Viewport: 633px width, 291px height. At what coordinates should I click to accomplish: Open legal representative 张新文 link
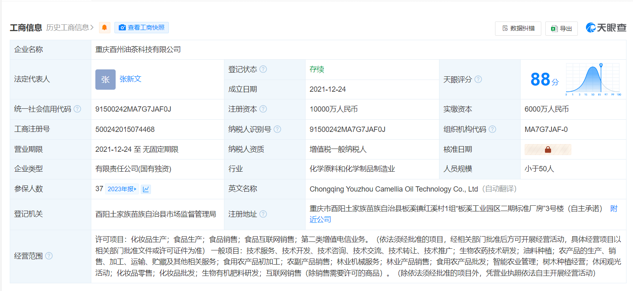(131, 79)
